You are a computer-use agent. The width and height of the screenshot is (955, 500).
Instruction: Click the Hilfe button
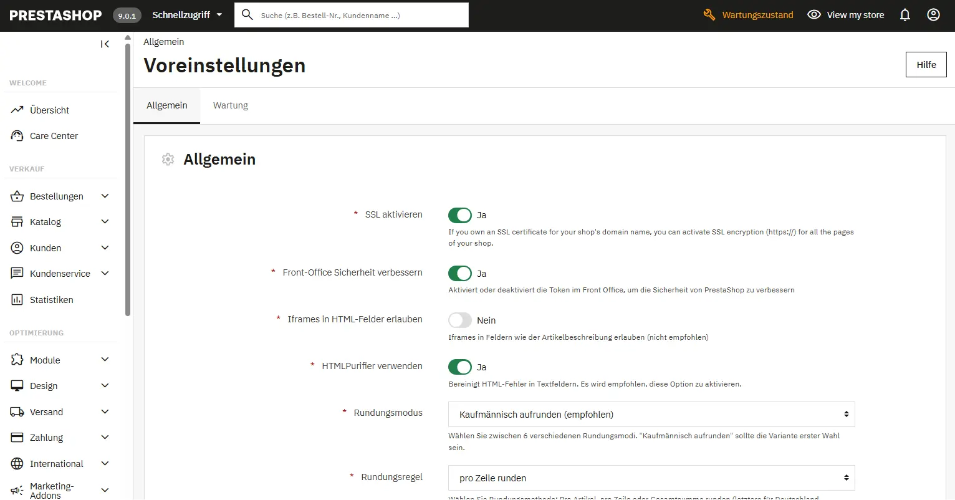coord(926,65)
